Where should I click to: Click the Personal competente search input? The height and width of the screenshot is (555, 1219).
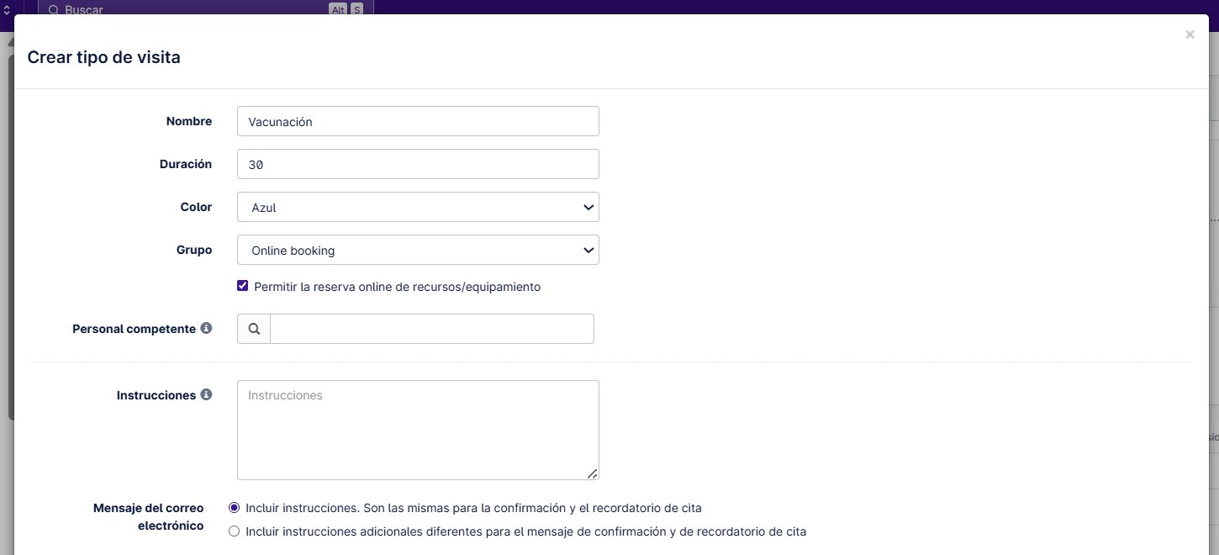(430, 328)
